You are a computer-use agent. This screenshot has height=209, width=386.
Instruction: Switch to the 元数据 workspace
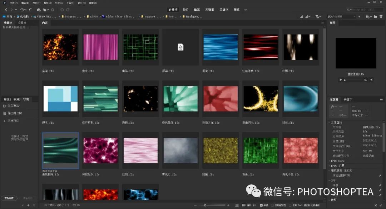209,10
